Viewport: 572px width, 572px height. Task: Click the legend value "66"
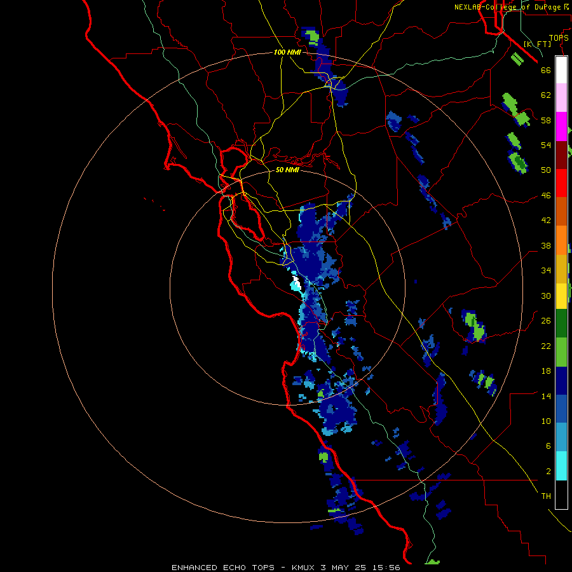[x=546, y=70]
